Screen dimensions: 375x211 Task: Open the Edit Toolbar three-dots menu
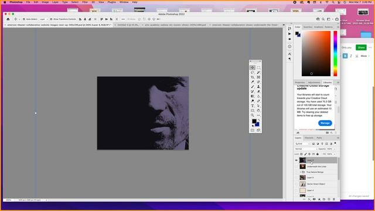click(x=258, y=115)
